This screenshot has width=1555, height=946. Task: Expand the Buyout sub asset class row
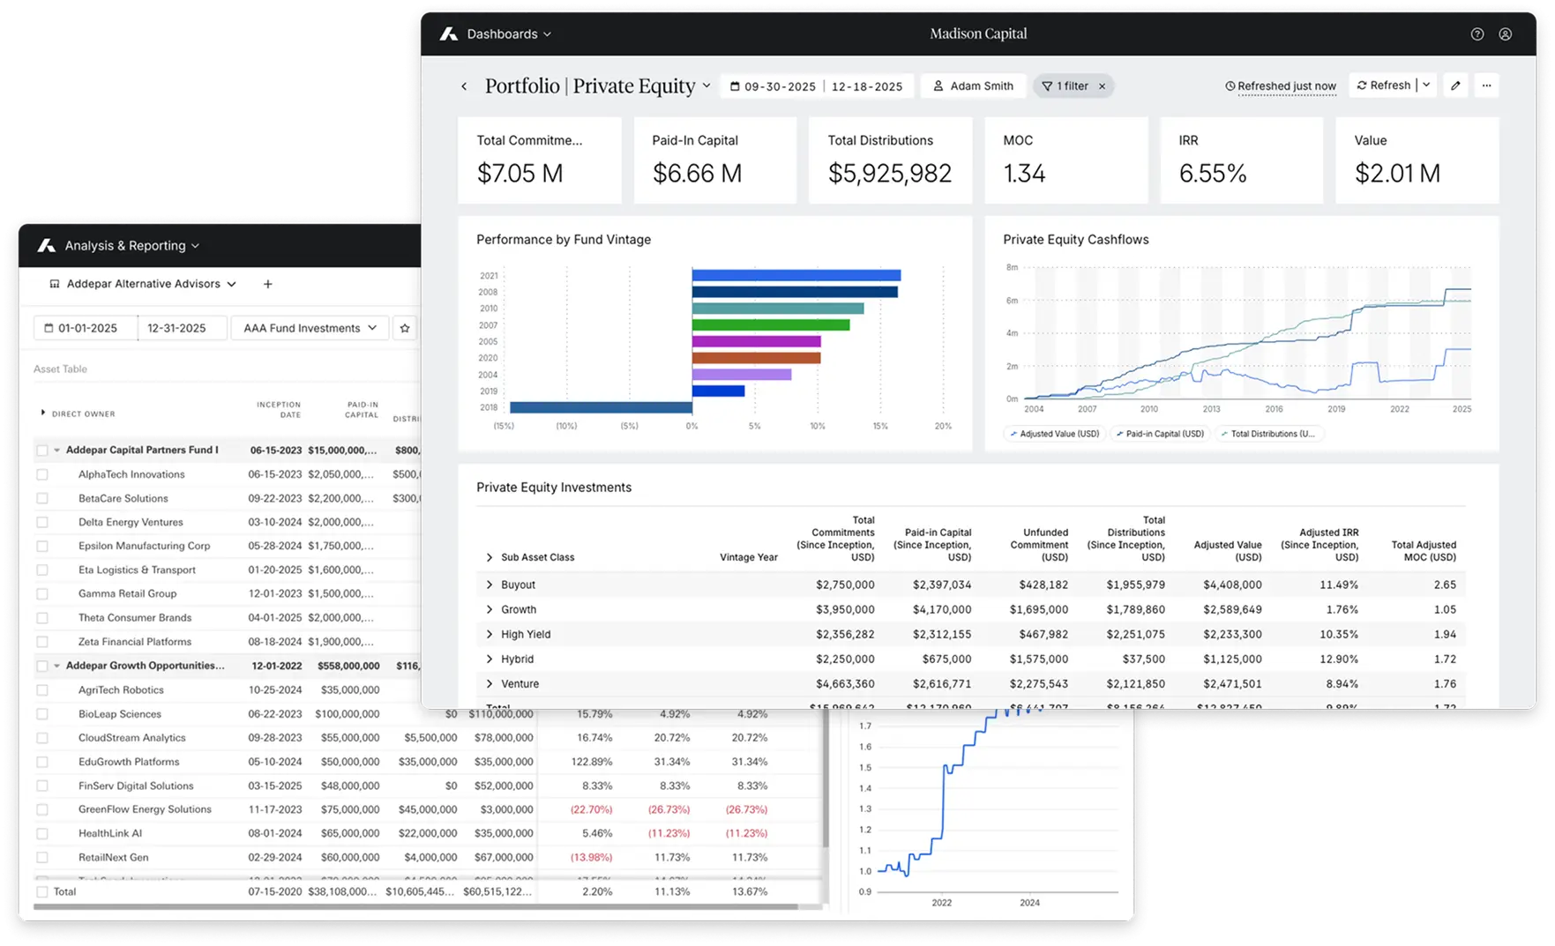pos(490,585)
